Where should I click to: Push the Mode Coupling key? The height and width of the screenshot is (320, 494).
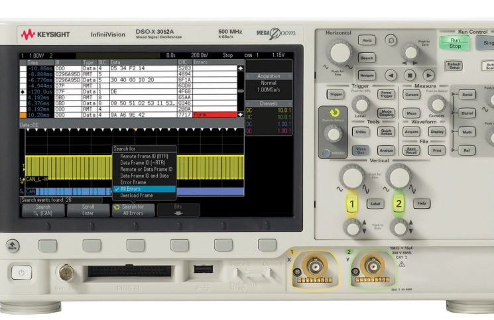(386, 113)
